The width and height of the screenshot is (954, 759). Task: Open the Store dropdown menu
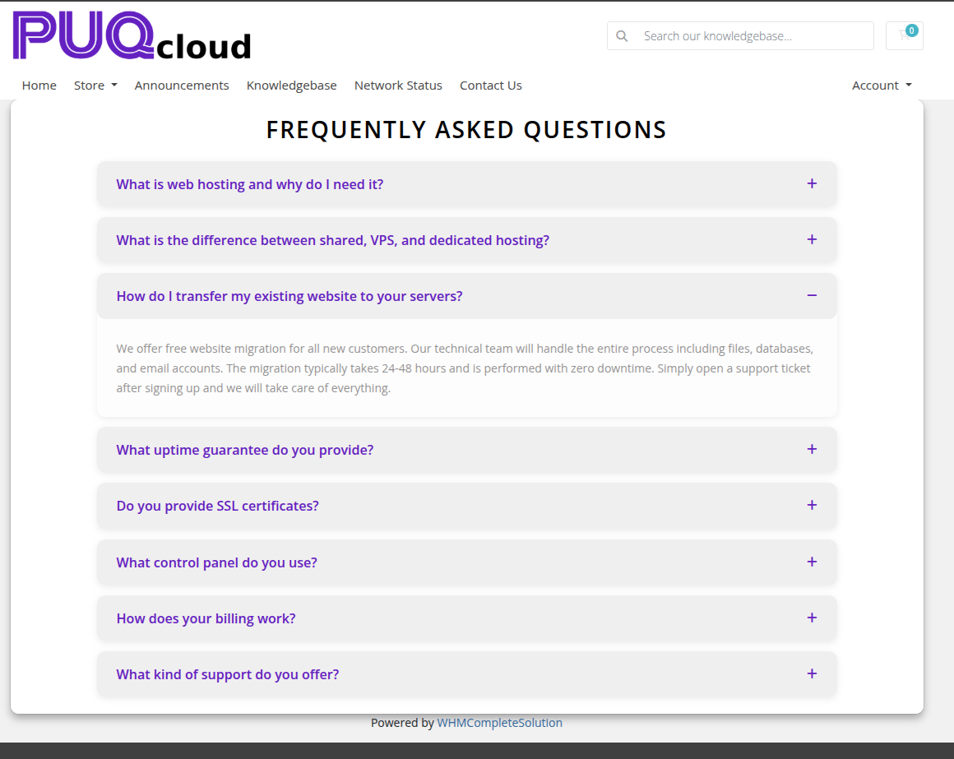[95, 86]
